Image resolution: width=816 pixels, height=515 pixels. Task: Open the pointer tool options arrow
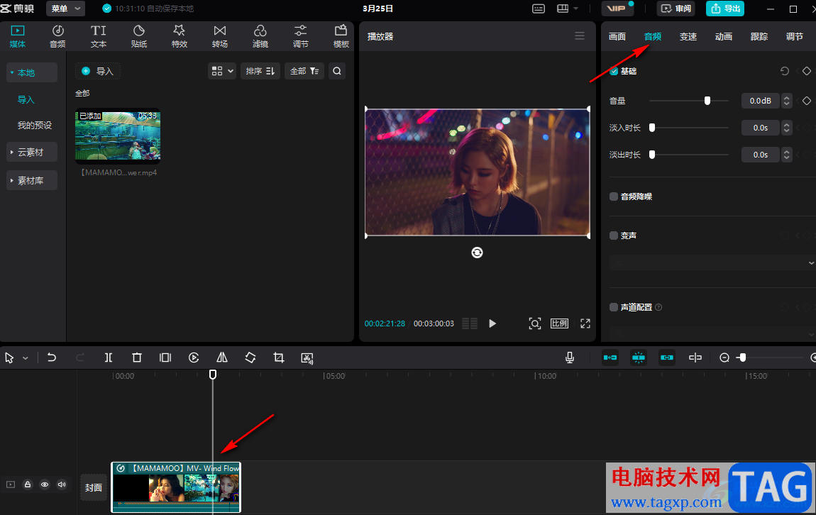pyautogui.click(x=26, y=358)
